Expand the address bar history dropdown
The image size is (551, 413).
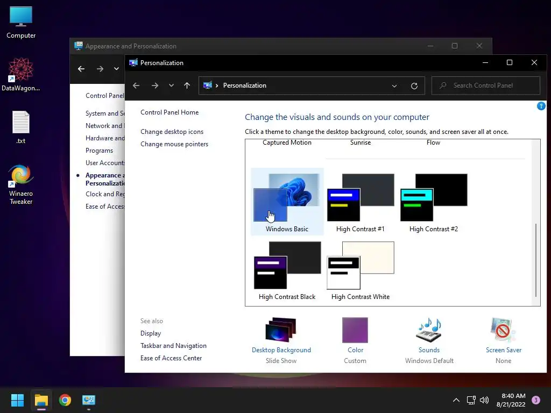click(x=394, y=86)
